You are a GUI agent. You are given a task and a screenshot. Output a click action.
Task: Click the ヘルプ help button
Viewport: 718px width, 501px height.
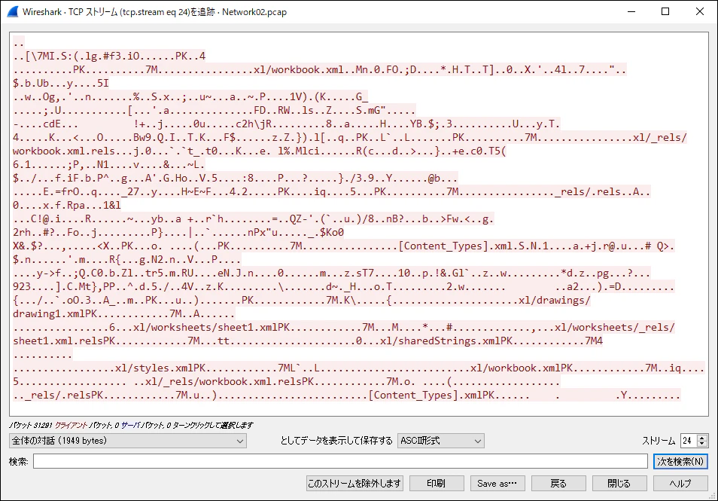pos(680,483)
